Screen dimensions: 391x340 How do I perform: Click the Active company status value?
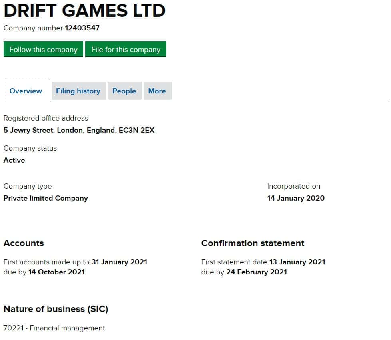coord(14,160)
